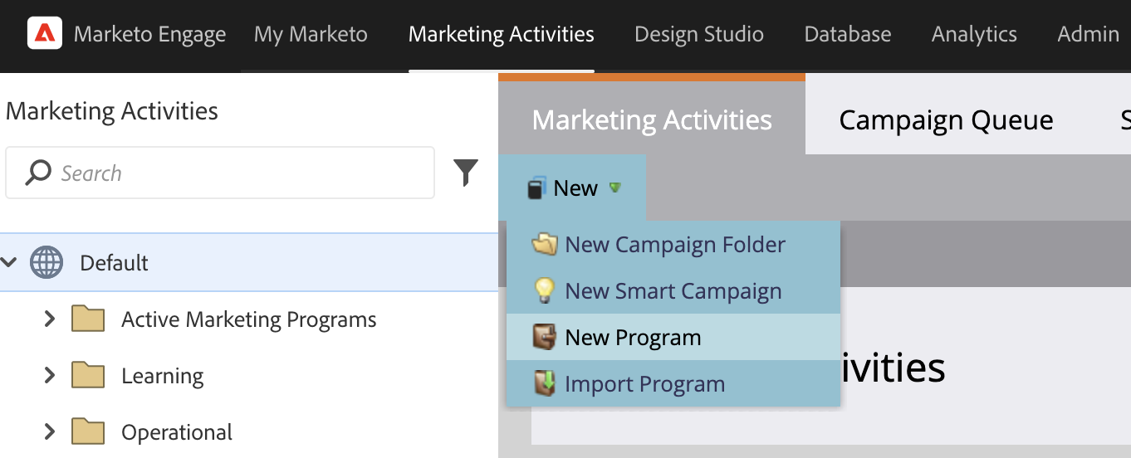Choose New Smart Campaign
The width and height of the screenshot is (1131, 458).
(673, 291)
